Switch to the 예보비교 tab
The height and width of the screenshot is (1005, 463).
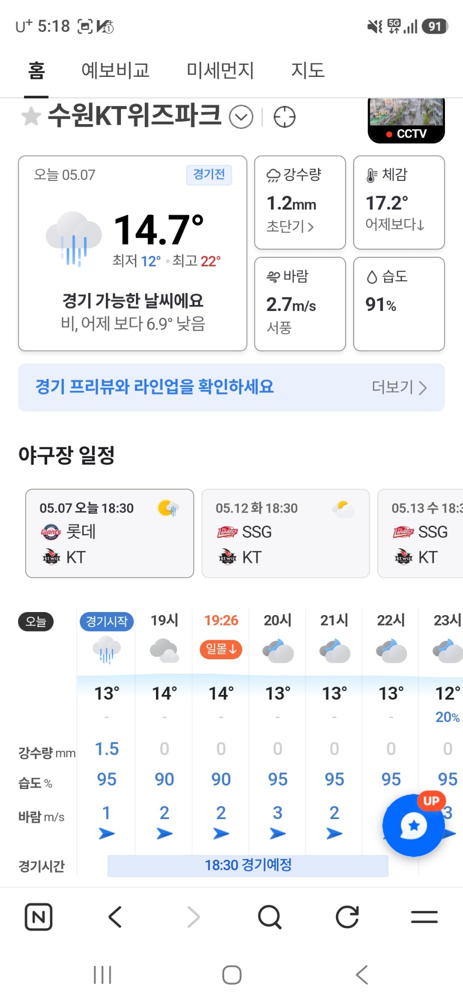point(115,70)
